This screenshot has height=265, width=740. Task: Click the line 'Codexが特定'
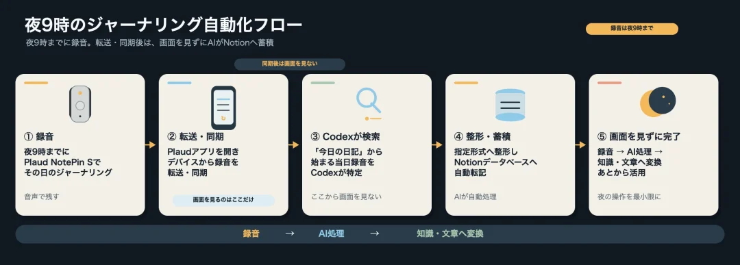(336, 173)
